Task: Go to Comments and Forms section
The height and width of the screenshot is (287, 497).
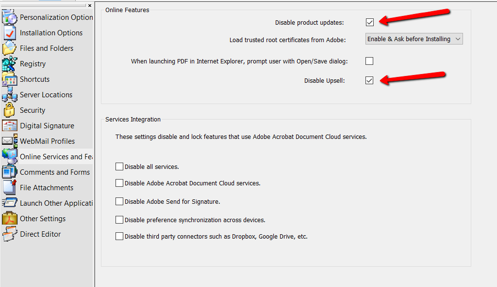Action: tap(54, 172)
